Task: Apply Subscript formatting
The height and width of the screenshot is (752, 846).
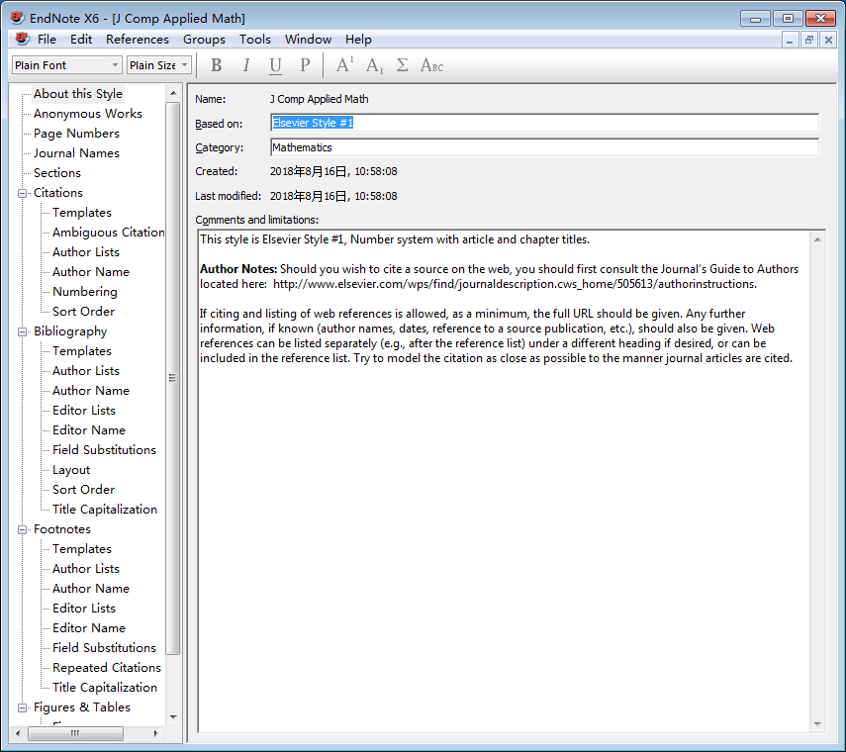Action: pyautogui.click(x=374, y=65)
